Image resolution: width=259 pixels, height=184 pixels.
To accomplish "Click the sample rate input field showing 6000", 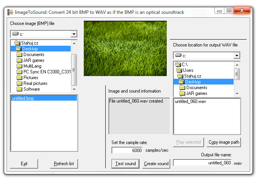I will tap(127, 150).
